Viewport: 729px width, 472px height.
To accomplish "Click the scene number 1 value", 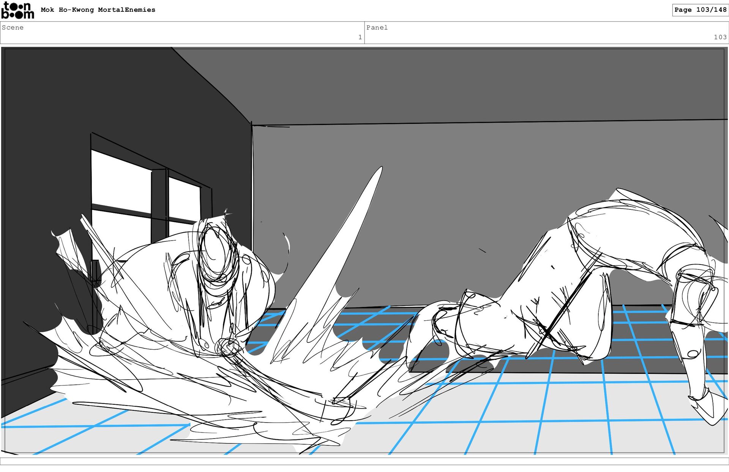I will tap(360, 37).
